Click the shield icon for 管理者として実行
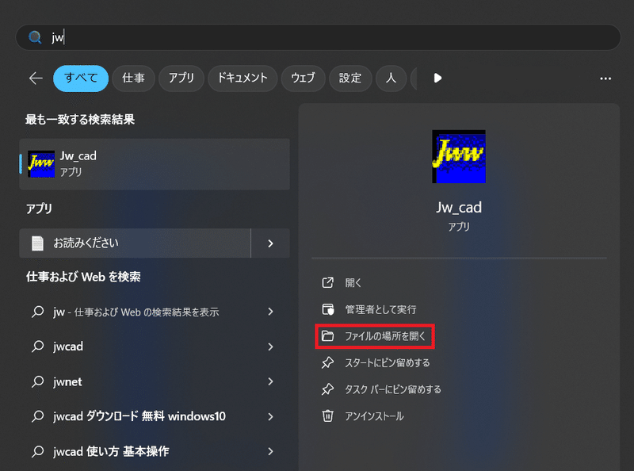This screenshot has height=471, width=634. [x=327, y=309]
